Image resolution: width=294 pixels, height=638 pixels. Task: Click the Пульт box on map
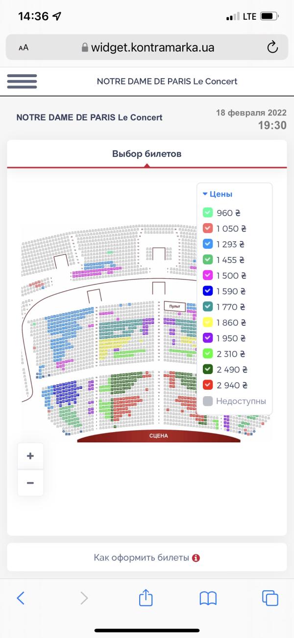[174, 306]
